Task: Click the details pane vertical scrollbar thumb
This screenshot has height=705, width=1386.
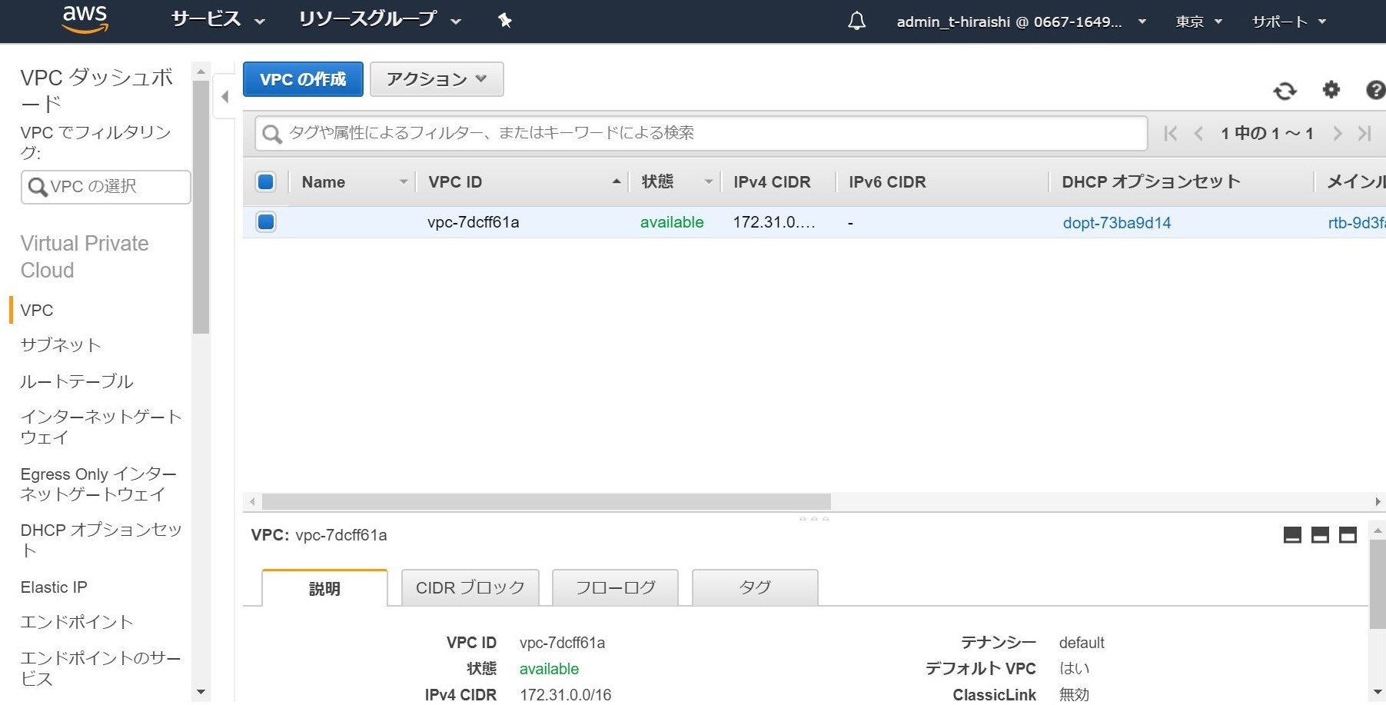Action: (1378, 584)
